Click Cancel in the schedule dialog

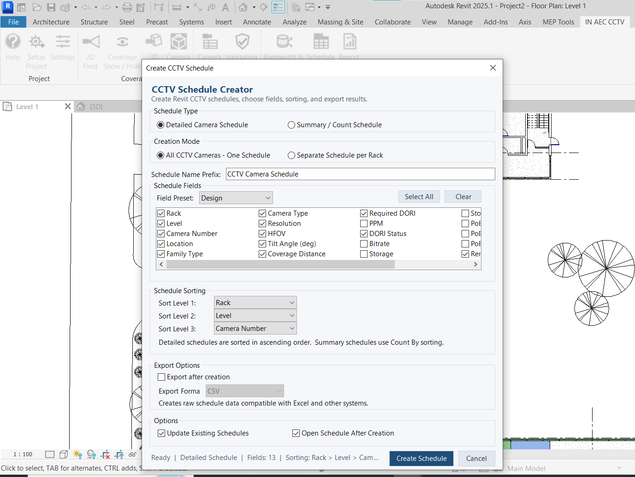(476, 459)
